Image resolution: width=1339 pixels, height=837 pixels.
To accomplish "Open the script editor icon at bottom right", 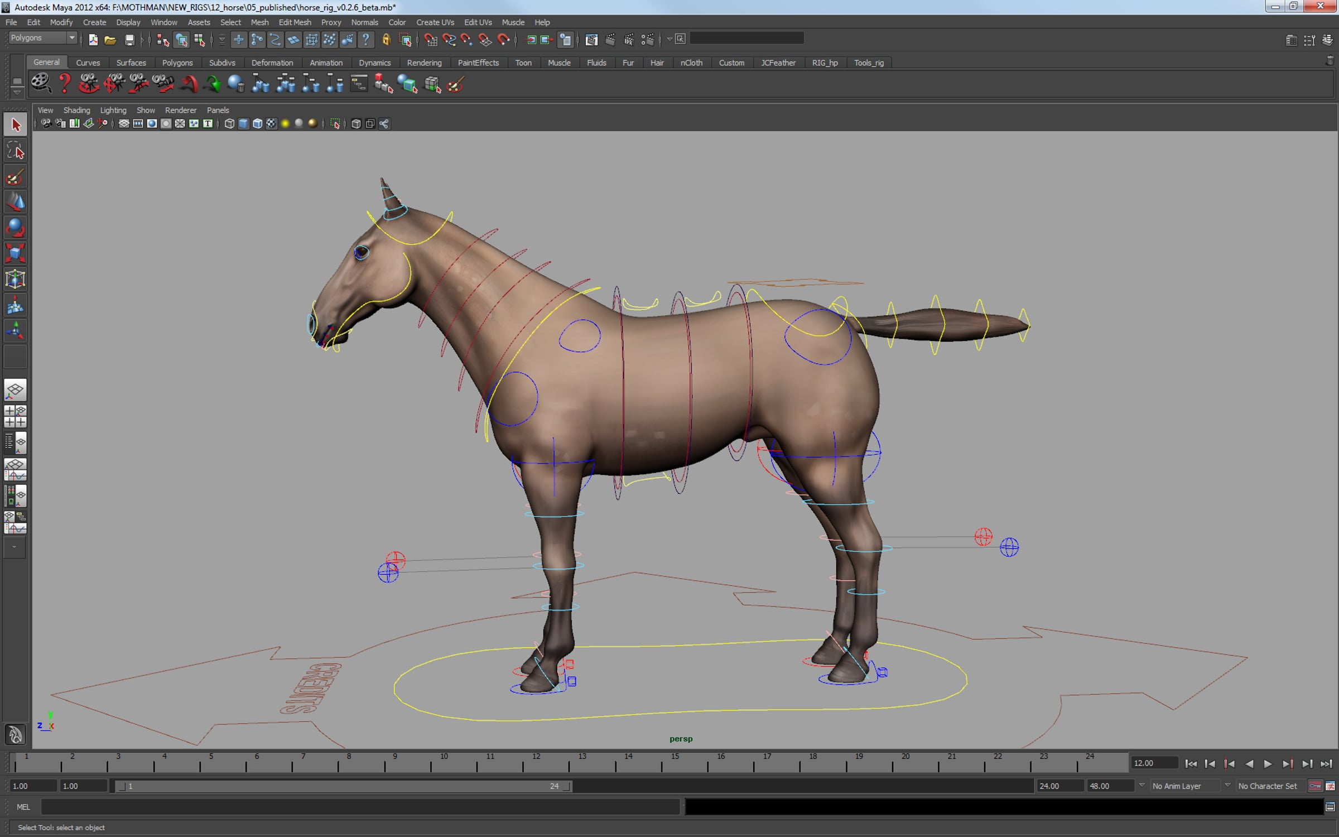I will (x=1330, y=807).
